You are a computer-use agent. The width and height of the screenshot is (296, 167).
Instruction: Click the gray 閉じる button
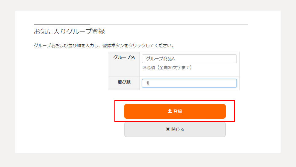[x=175, y=129]
